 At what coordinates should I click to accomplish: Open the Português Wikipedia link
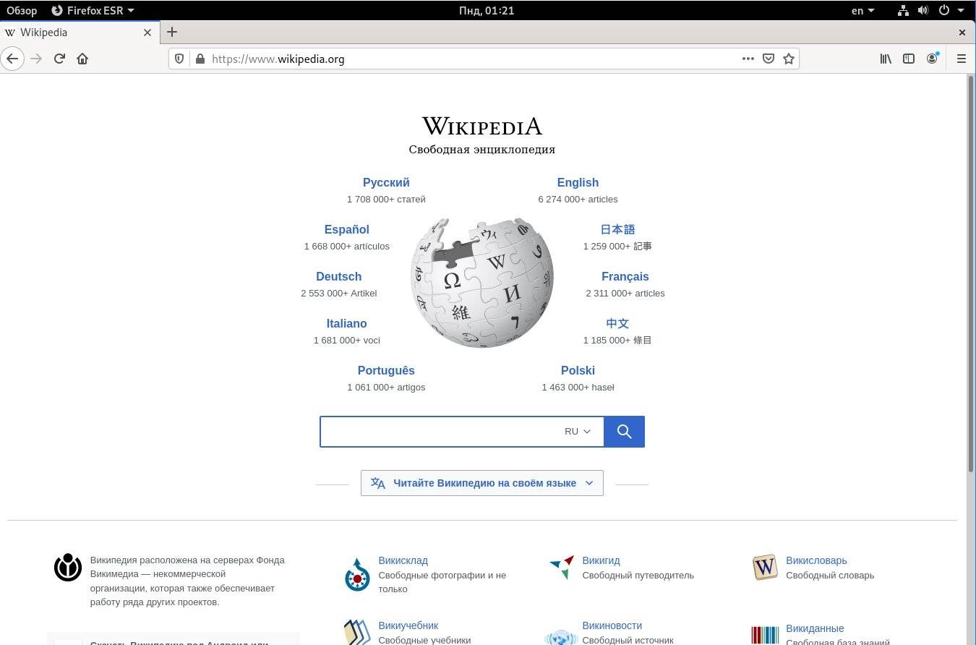click(x=386, y=371)
